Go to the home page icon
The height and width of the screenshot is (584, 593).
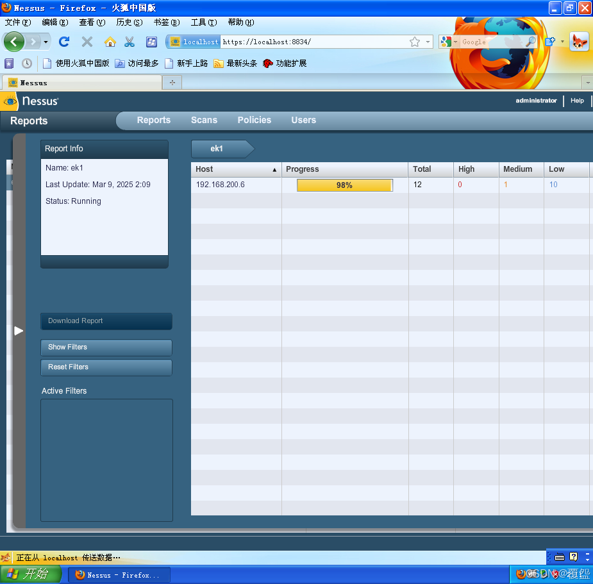pyautogui.click(x=110, y=42)
